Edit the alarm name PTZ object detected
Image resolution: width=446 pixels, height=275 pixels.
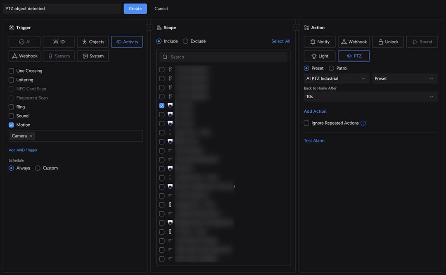(x=62, y=9)
